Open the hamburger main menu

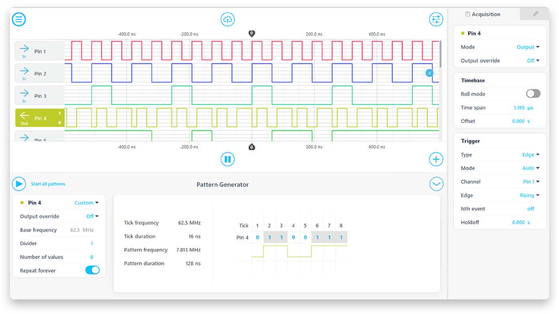pyautogui.click(x=19, y=19)
